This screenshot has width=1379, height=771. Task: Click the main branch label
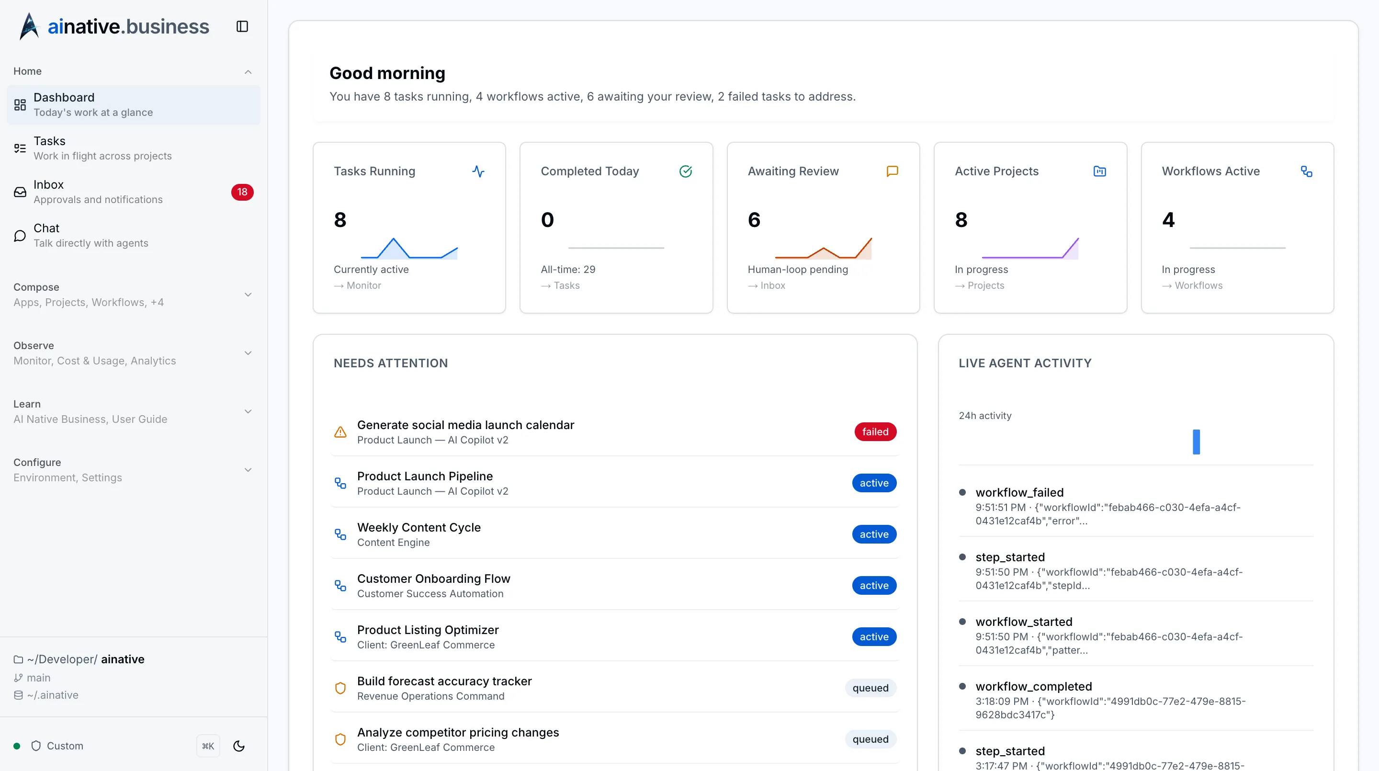38,678
